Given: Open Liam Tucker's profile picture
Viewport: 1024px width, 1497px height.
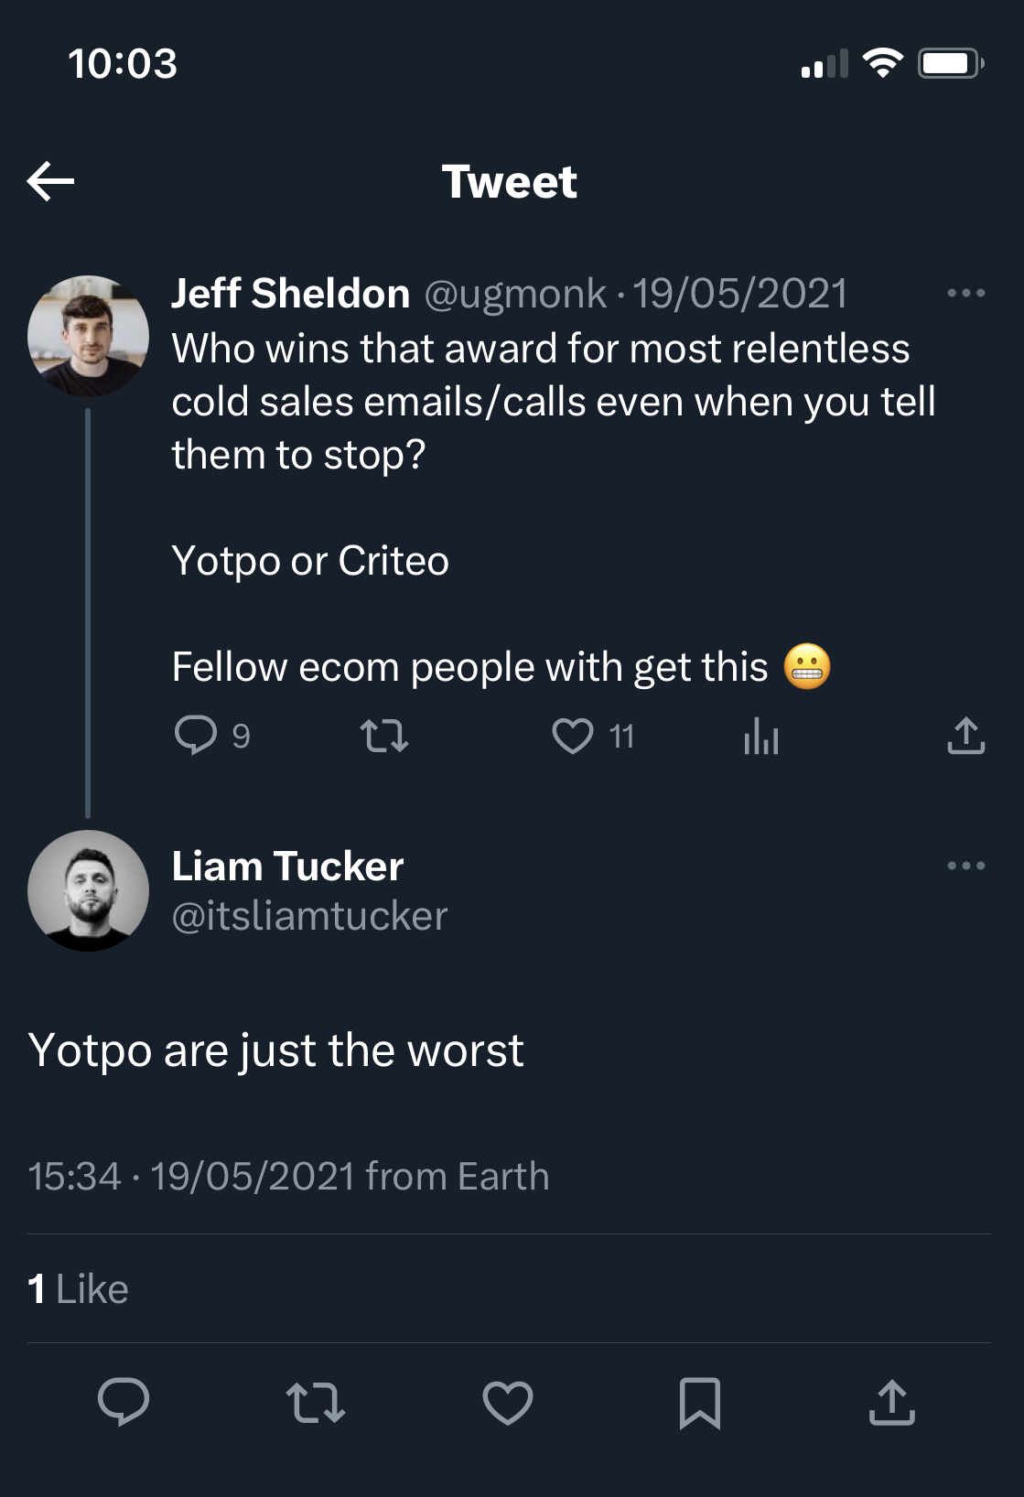Looking at the screenshot, I should pyautogui.click(x=88, y=890).
